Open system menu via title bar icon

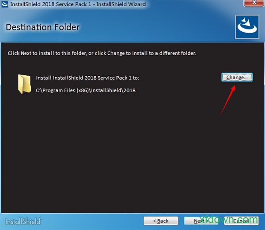pyautogui.click(x=5, y=4)
